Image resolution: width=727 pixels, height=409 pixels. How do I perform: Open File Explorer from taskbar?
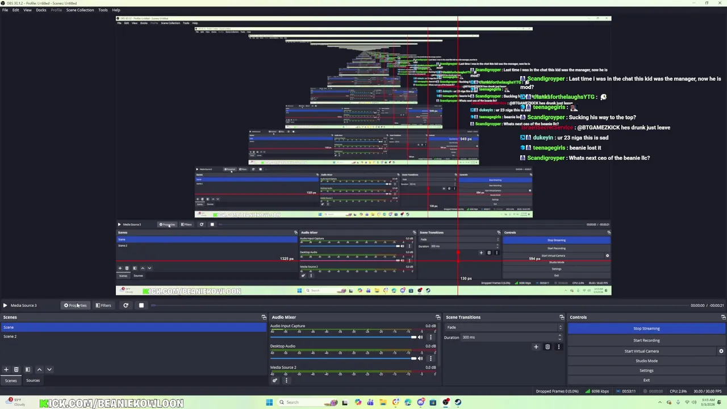coord(383,402)
